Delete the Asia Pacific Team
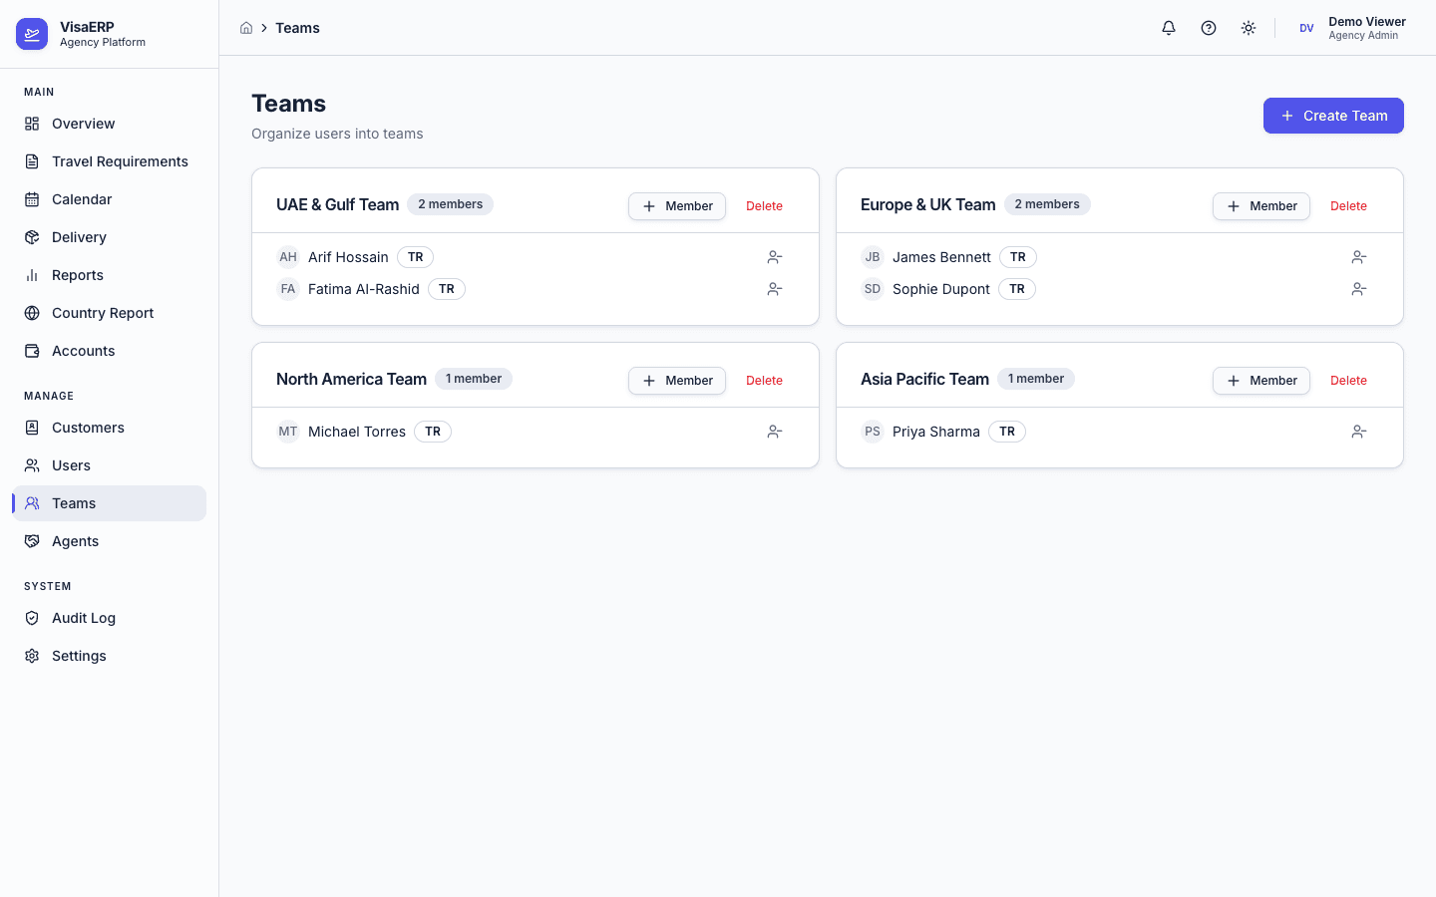Screen dimensions: 1436x897 (x=1348, y=380)
